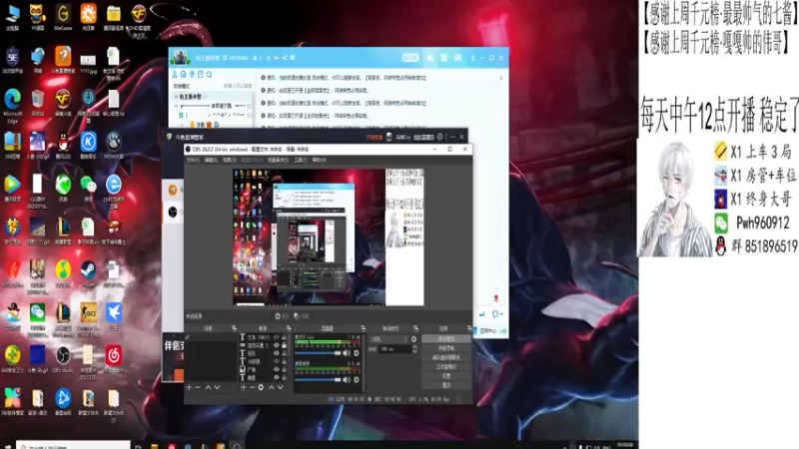Open the View menu in OBS
The height and width of the screenshot is (449, 799).
coord(229,160)
